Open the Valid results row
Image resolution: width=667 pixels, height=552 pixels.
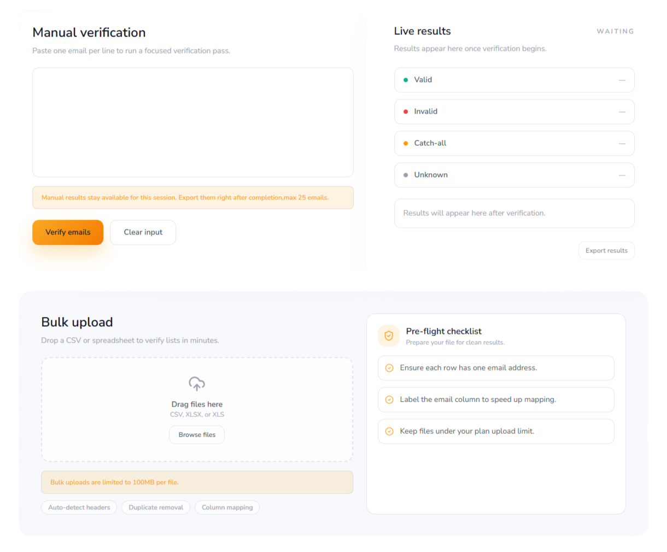coord(514,80)
